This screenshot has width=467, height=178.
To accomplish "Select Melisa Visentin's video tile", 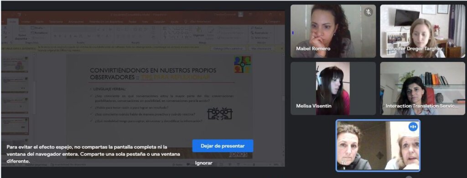I will (333, 88).
